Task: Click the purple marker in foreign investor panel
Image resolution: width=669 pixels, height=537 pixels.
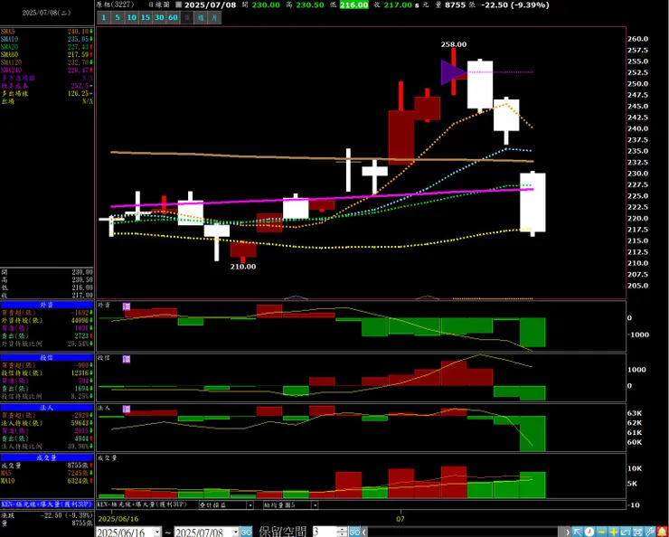Action: (127, 306)
